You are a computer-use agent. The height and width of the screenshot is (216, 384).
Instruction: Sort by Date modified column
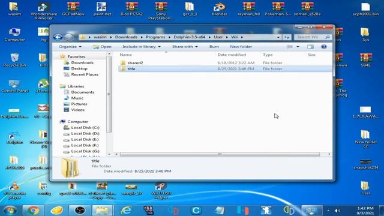[x=232, y=55]
